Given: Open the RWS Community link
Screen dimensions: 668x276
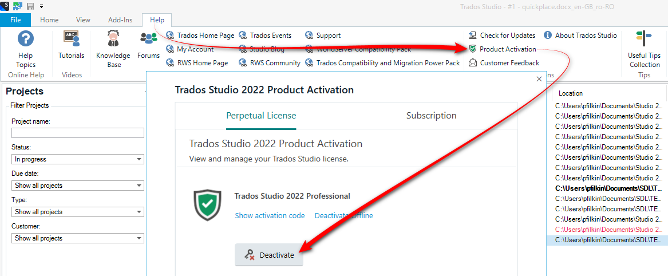Looking at the screenshot, I should pos(270,62).
